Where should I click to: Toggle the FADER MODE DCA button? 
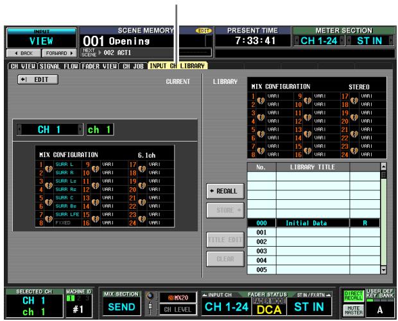pyautogui.click(x=269, y=307)
